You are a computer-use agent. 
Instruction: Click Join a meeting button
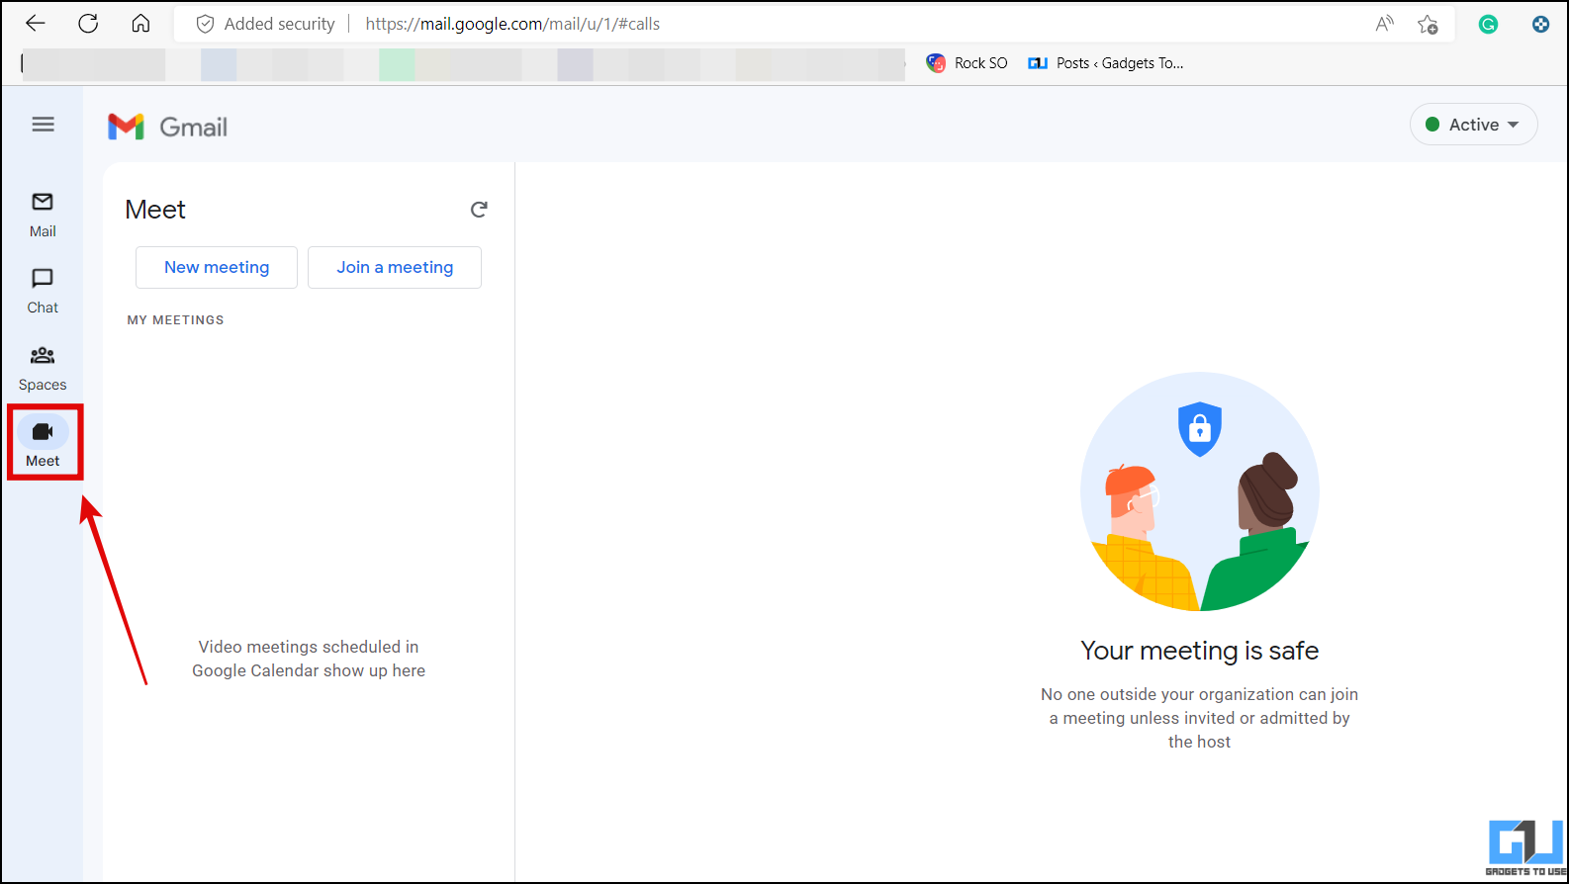tap(395, 267)
